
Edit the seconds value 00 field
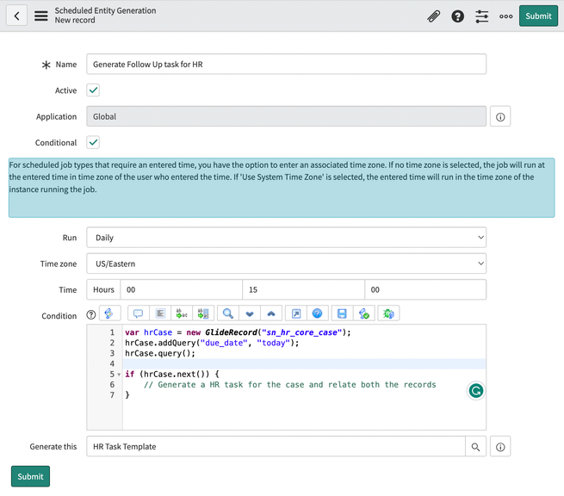(425, 289)
